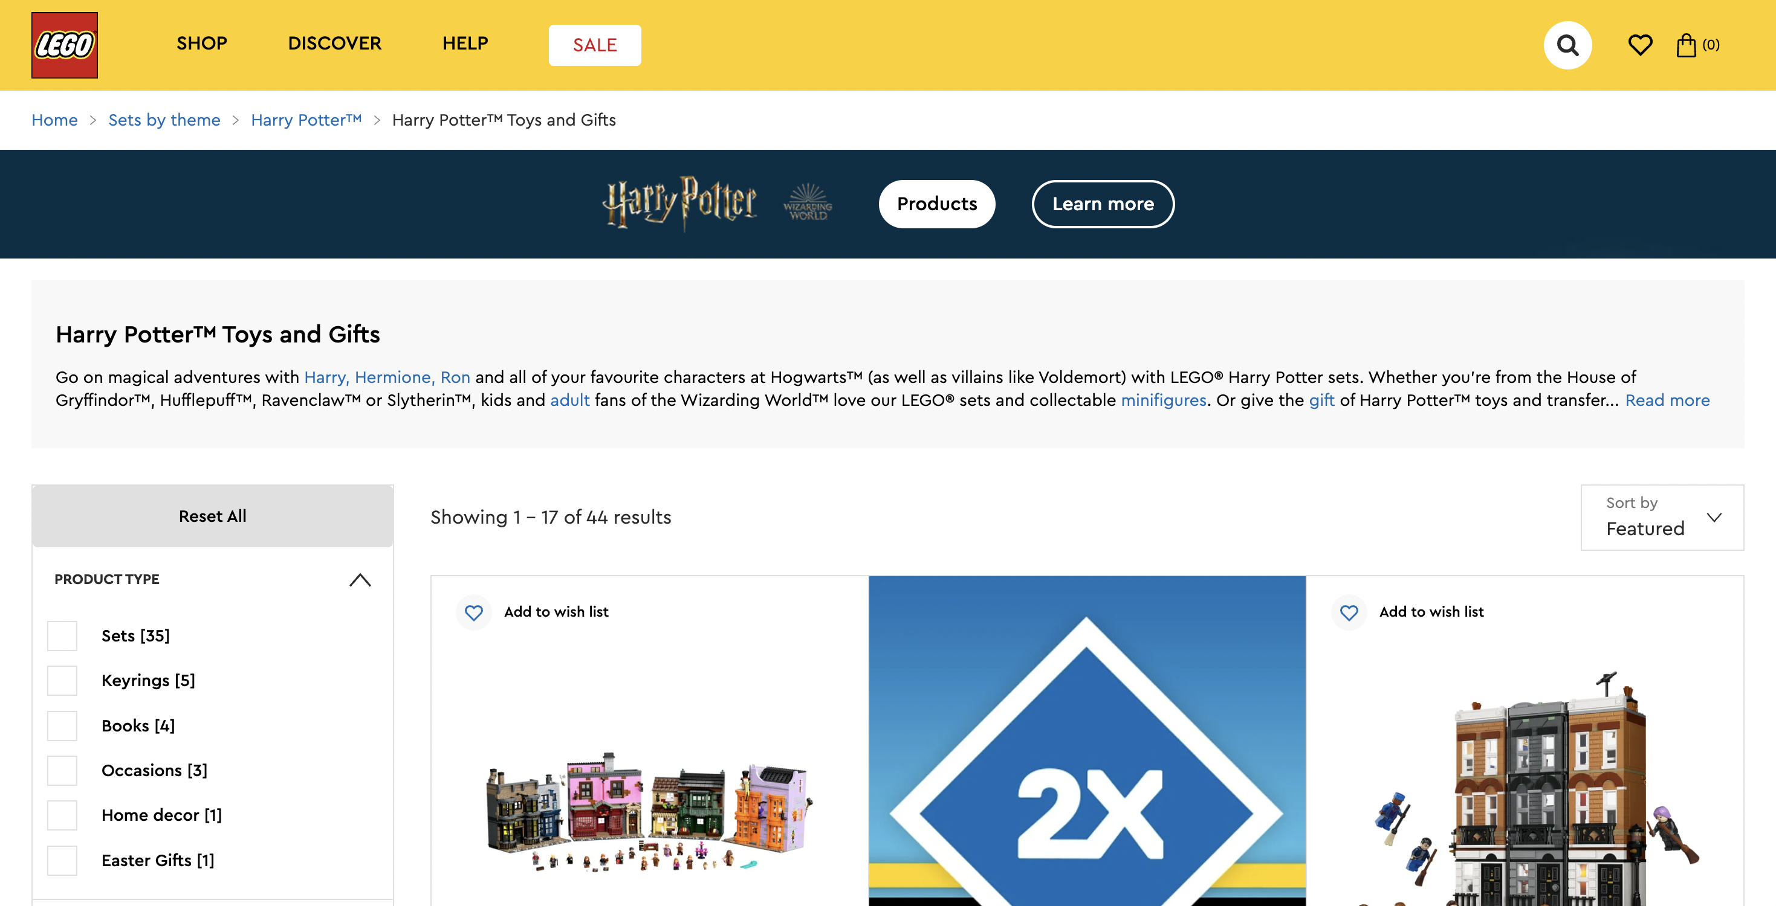
Task: Click the Wizarding World emblem
Action: (808, 202)
